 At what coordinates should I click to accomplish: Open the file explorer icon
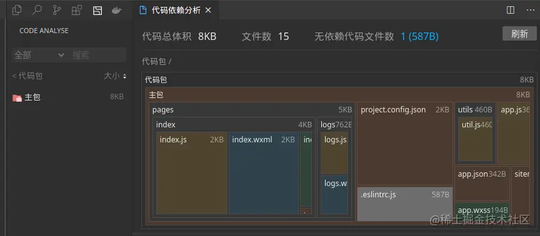click(17, 11)
